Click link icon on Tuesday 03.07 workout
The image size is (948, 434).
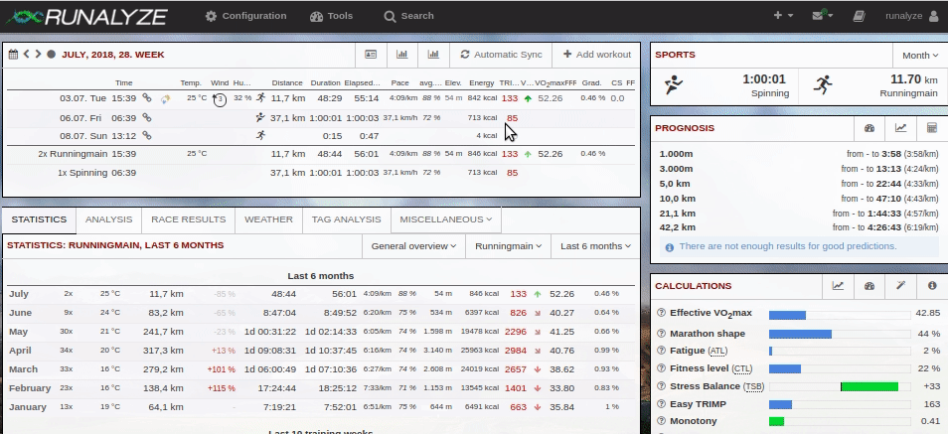146,98
